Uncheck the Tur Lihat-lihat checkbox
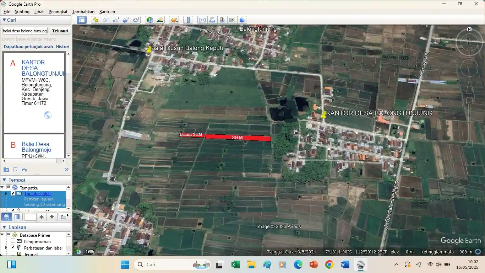Image resolution: width=485 pixels, height=273 pixels. coord(13,194)
